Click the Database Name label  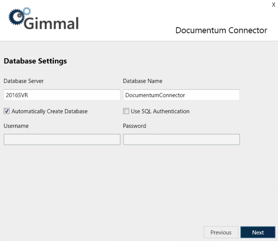pyautogui.click(x=143, y=81)
